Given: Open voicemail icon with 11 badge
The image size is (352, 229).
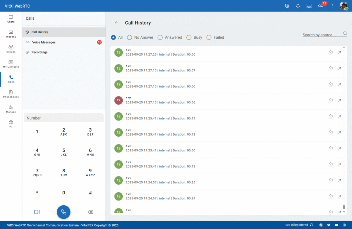Looking at the screenshot, I should coord(321,6).
